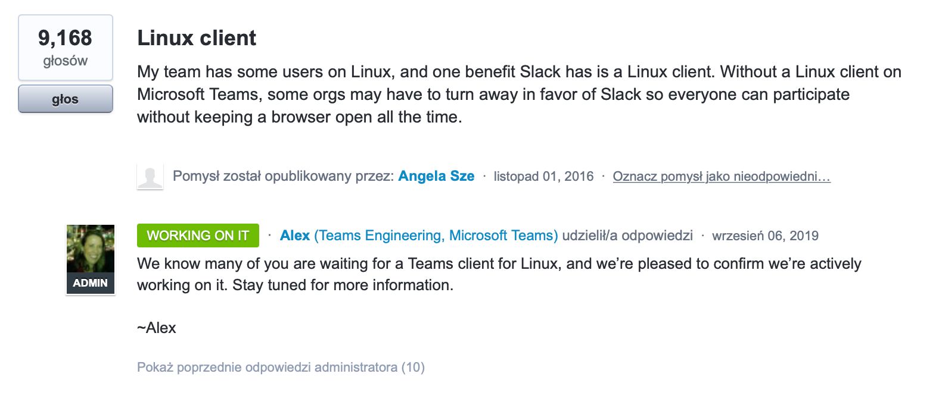
Task: Click the ADMIN badge under the photo
Action: coord(91,283)
